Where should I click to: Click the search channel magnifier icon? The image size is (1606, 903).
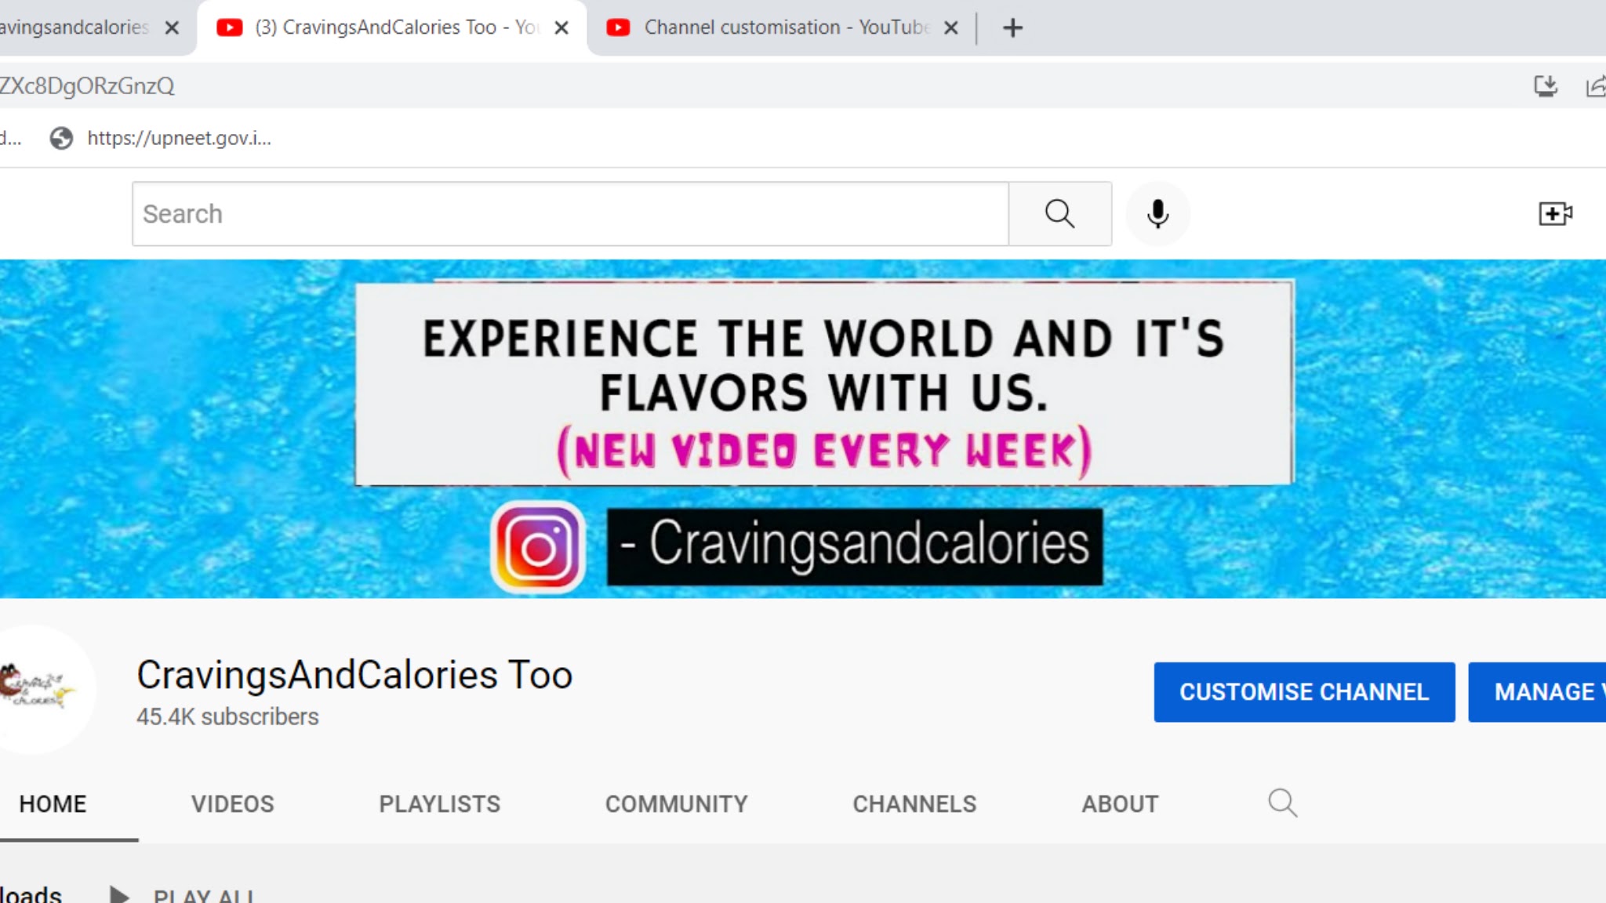coord(1282,803)
